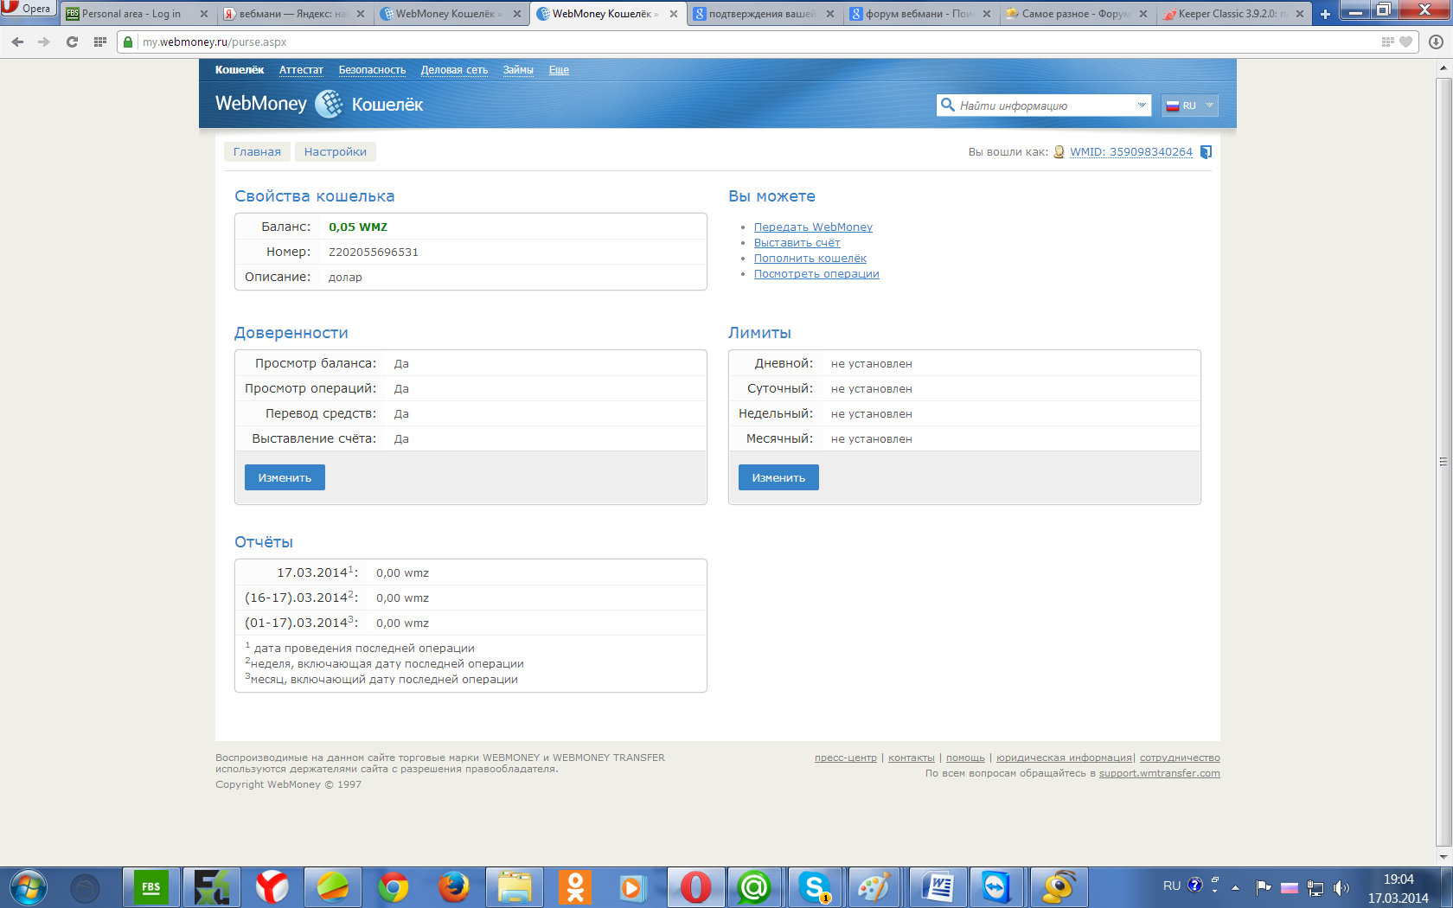
Task: Open 'пресс-центр' footer link
Action: [845, 758]
